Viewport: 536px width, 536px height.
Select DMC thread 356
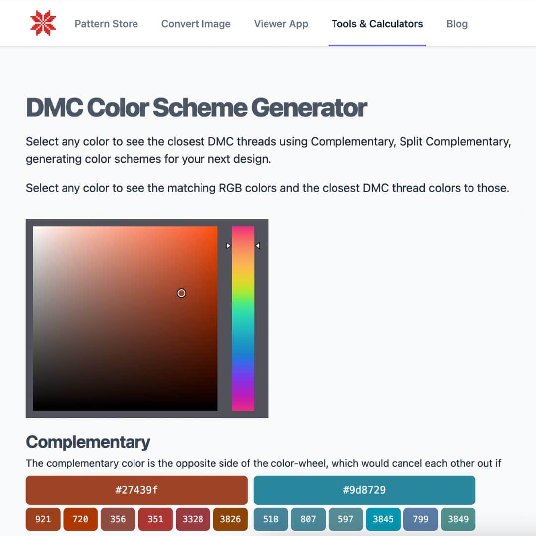[x=118, y=519]
